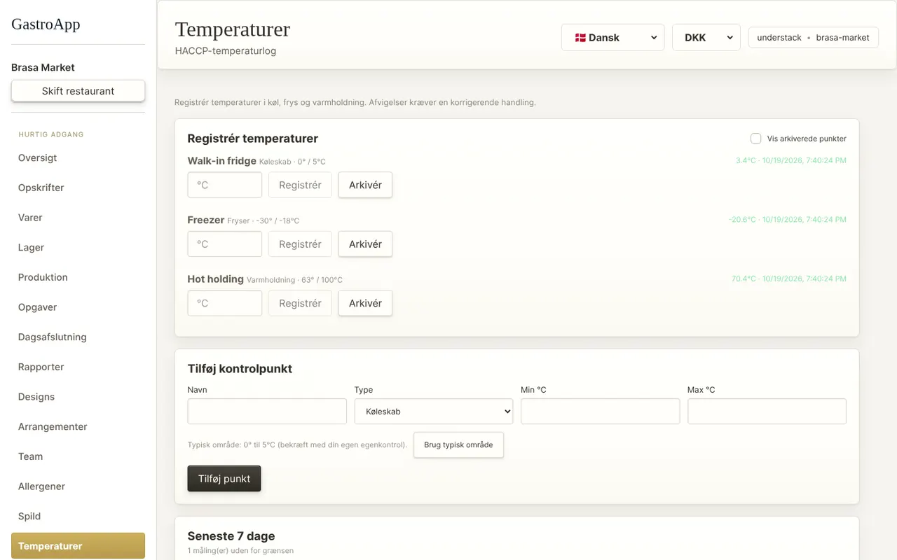The width and height of the screenshot is (897, 560).
Task: Click the Typisk område hint text
Action: [297, 445]
